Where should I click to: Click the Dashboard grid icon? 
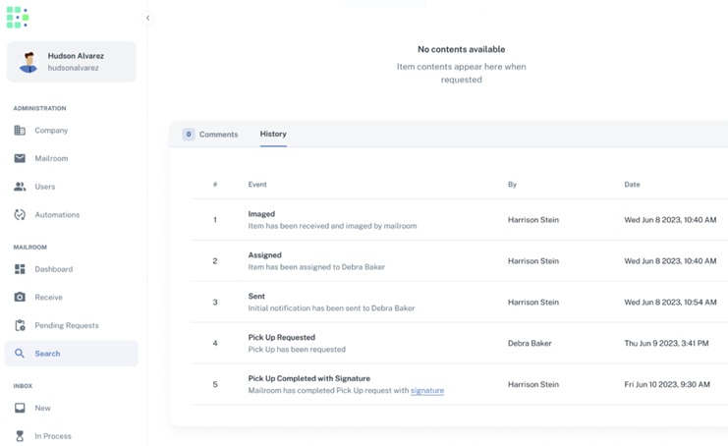click(20, 269)
